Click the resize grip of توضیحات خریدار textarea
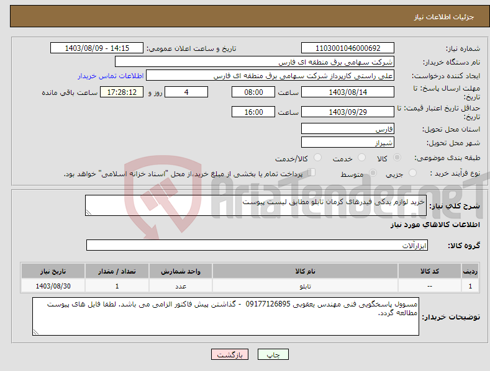Screen dimensions: 490x371 click(x=36, y=332)
